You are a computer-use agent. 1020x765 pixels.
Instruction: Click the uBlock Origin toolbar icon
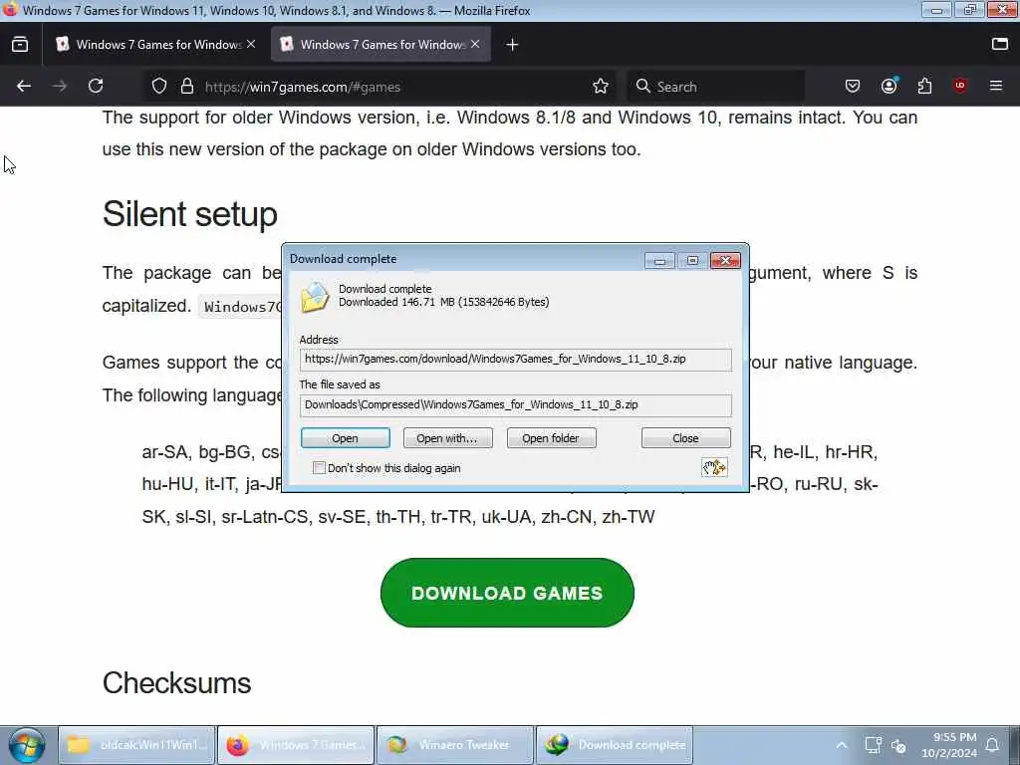pos(960,86)
